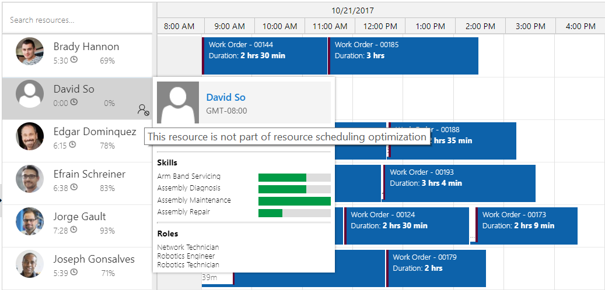Open David So's name link in popup
605x290 pixels.
coord(226,97)
